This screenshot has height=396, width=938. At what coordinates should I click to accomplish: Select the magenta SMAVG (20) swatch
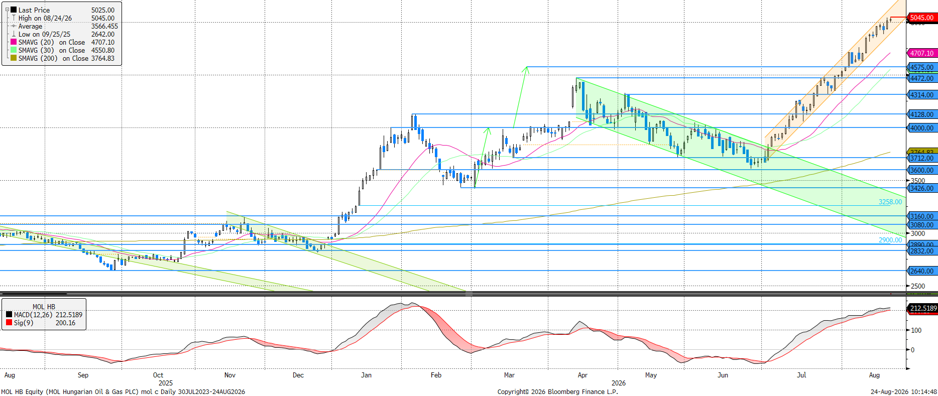14,42
